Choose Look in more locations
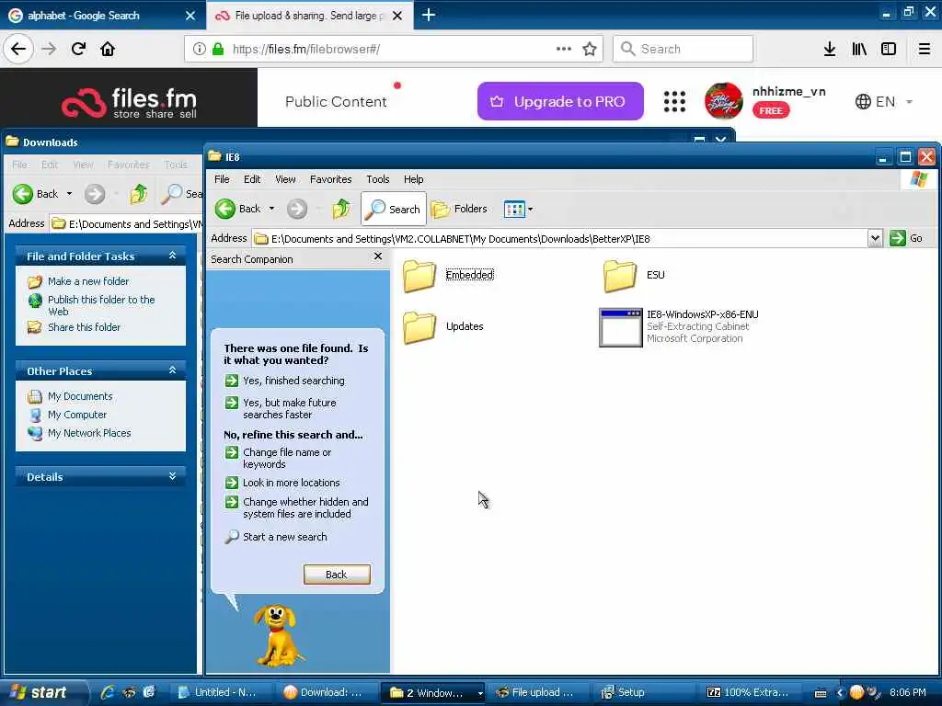 (x=283, y=483)
